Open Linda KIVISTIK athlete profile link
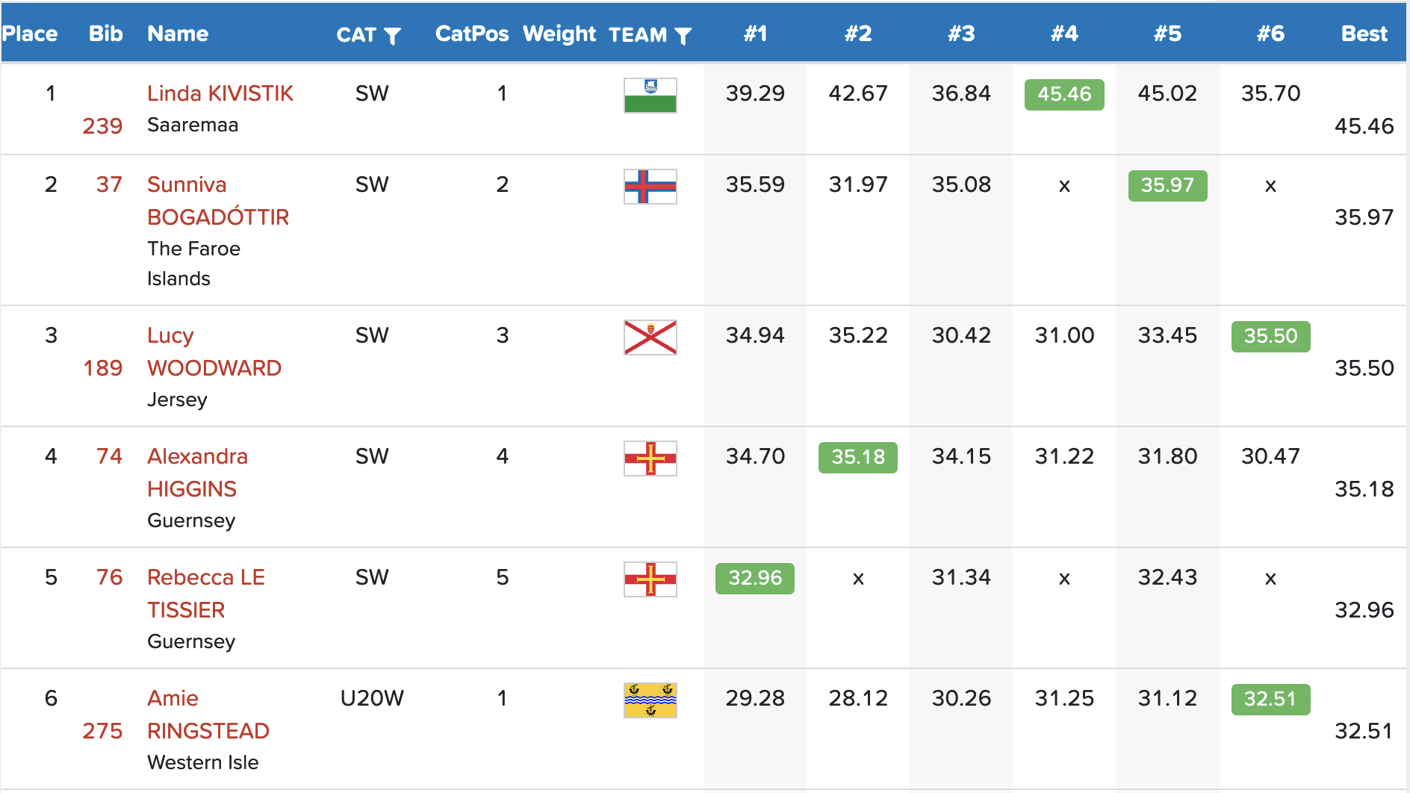Screen dimensions: 1410x793 point(220,93)
